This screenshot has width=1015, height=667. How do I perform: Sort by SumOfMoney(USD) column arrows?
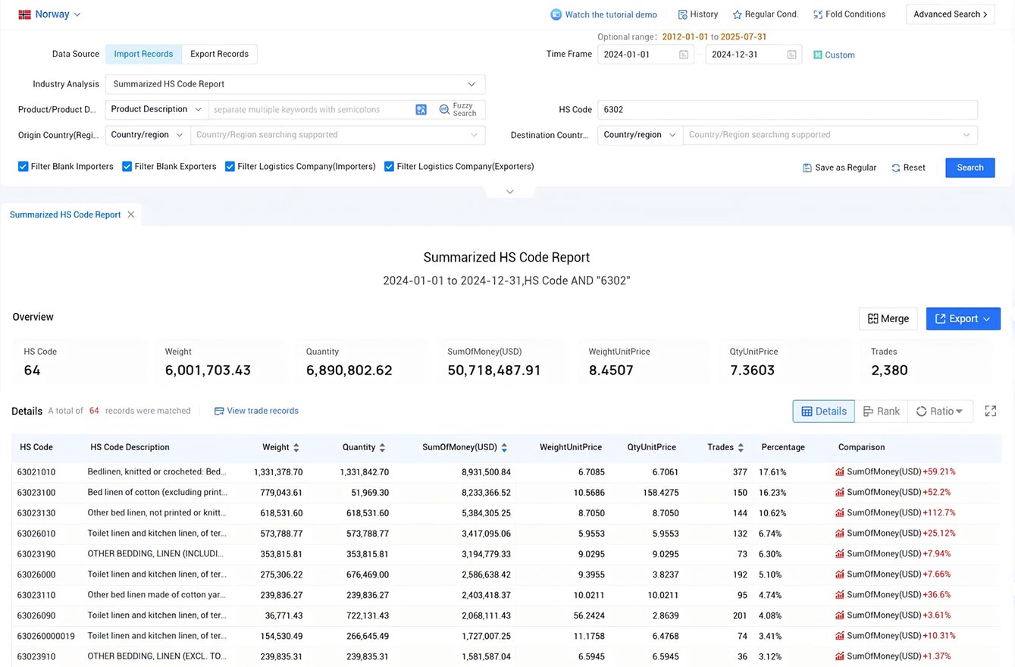pos(504,448)
